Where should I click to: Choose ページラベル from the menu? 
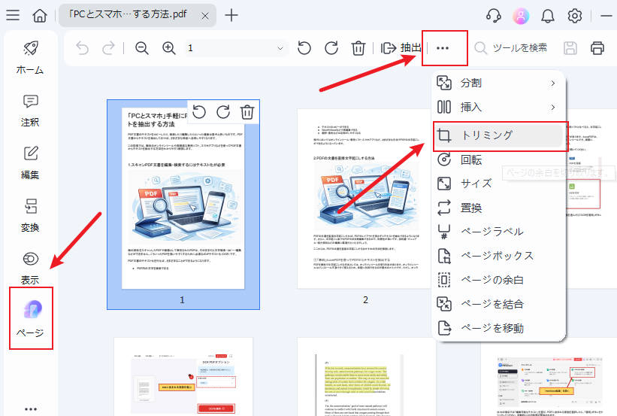(498, 232)
